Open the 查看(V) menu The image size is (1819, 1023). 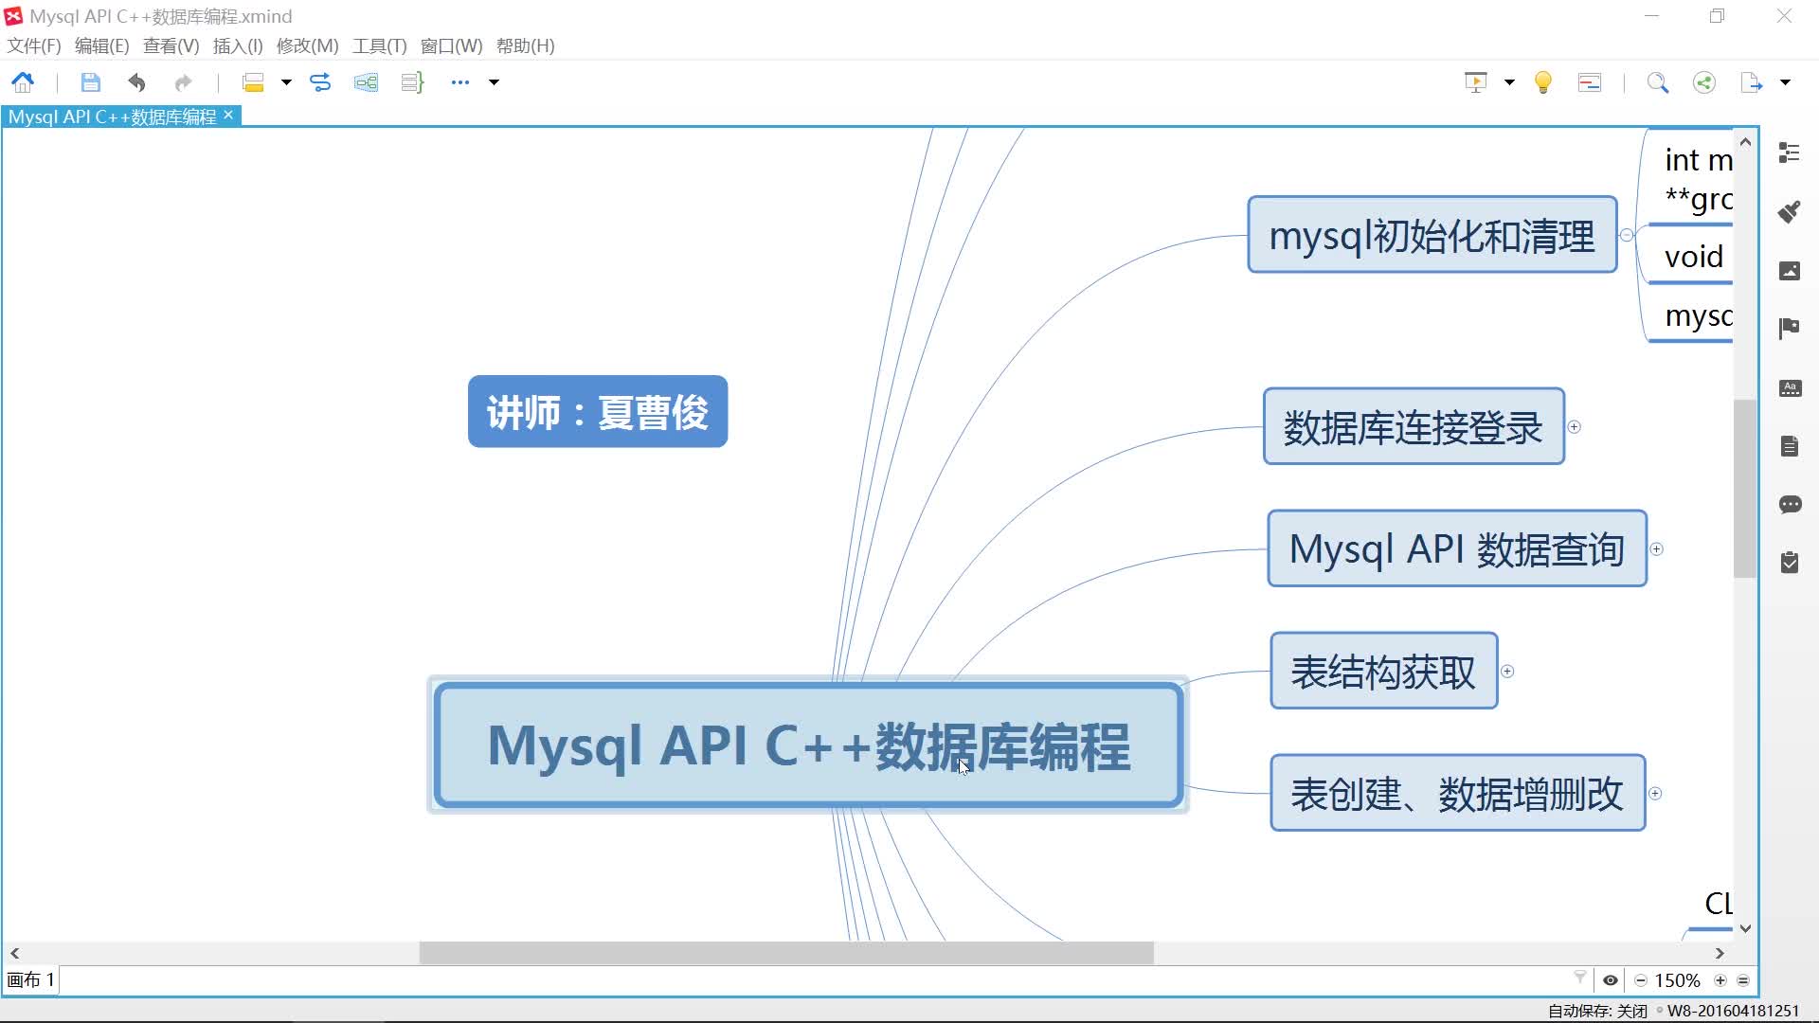click(171, 45)
